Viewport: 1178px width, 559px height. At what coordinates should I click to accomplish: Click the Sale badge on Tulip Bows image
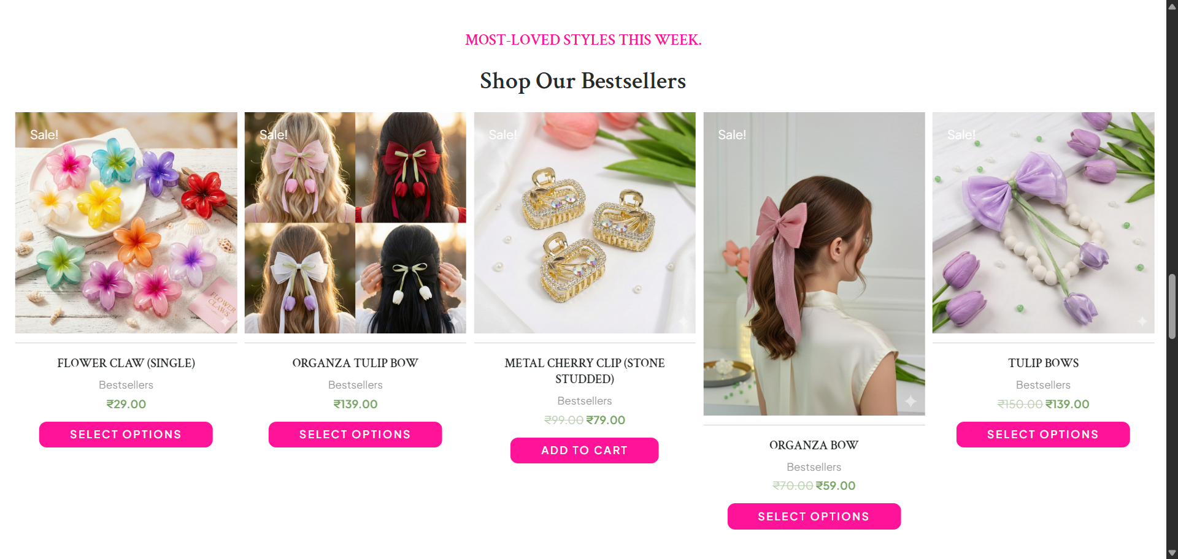coord(961,135)
